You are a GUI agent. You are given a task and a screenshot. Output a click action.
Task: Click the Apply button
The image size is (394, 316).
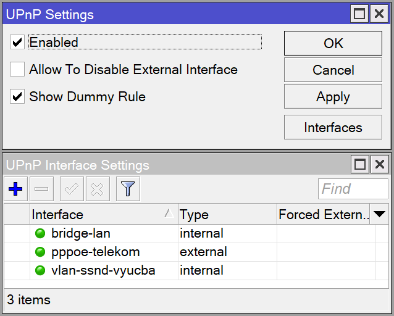[333, 97]
